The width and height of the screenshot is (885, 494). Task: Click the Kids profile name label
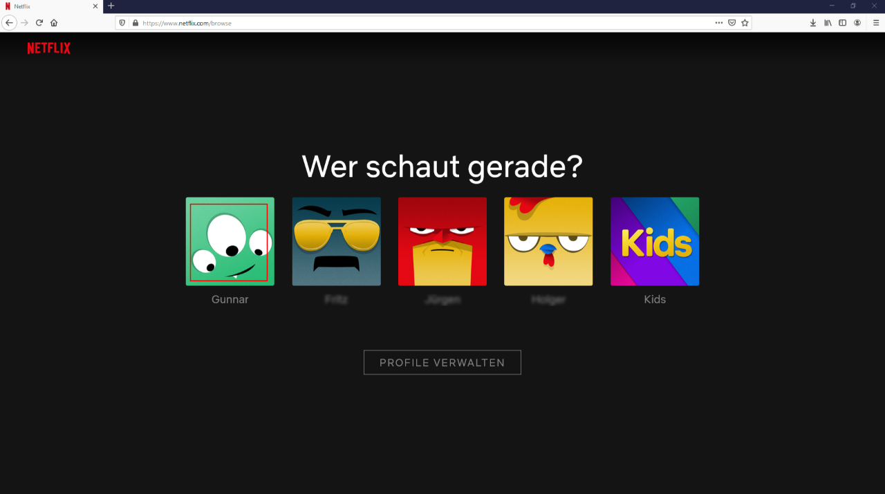655,300
